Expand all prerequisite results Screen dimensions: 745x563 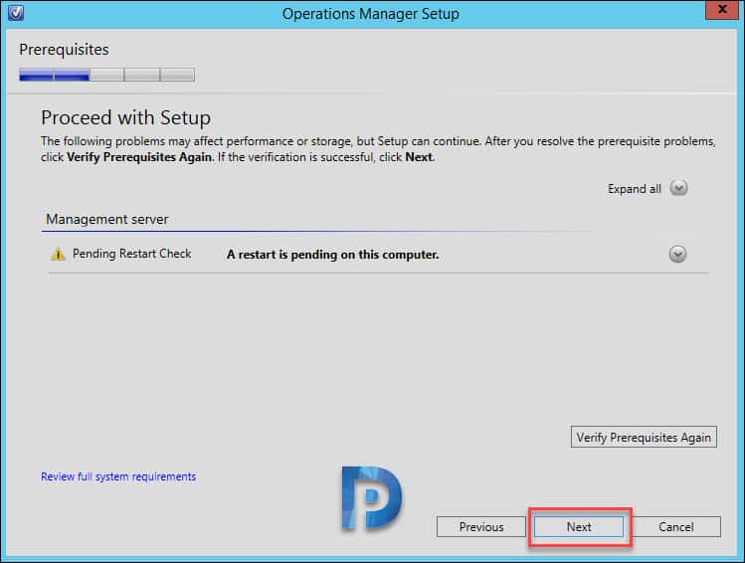click(x=678, y=188)
